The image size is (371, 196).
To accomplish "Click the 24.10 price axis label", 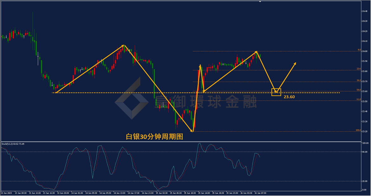I will point(365,41).
